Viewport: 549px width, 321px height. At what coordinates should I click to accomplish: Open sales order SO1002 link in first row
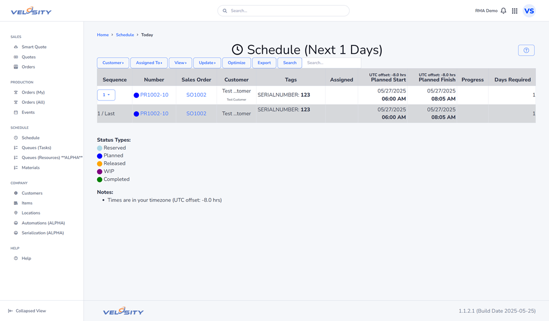point(196,95)
